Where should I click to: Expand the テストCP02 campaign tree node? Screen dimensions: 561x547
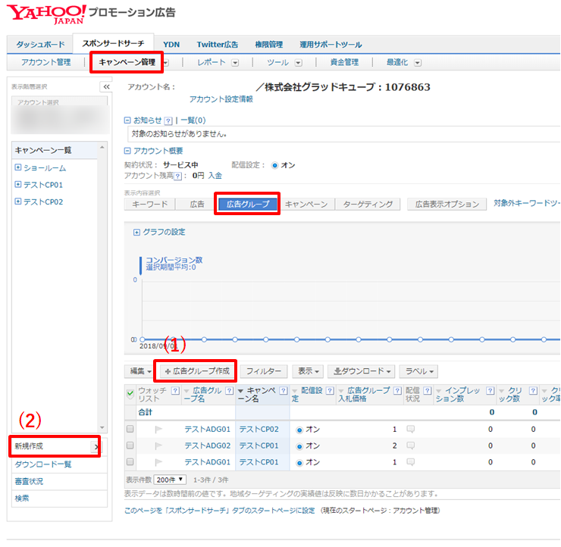click(18, 202)
